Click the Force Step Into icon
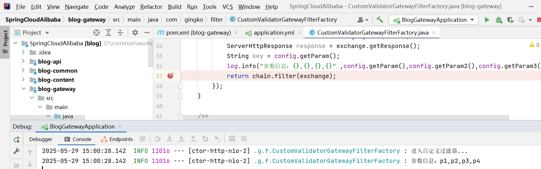This screenshot has width=541, height=169. tap(181, 139)
